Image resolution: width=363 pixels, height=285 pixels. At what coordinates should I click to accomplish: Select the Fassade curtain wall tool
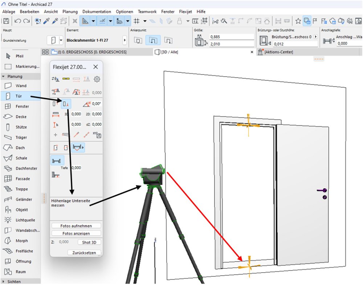(x=20, y=178)
